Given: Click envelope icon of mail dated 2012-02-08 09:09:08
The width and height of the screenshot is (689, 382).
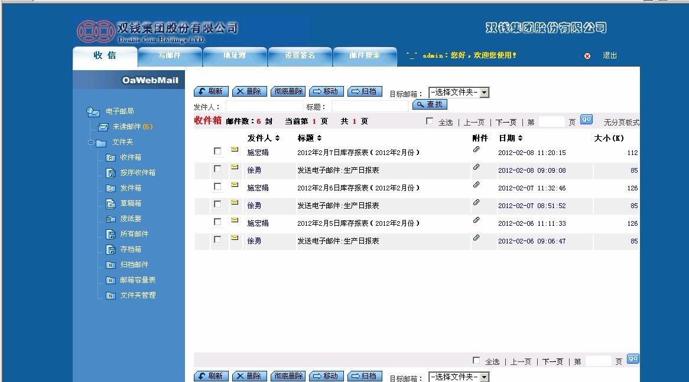Looking at the screenshot, I should pyautogui.click(x=235, y=167).
